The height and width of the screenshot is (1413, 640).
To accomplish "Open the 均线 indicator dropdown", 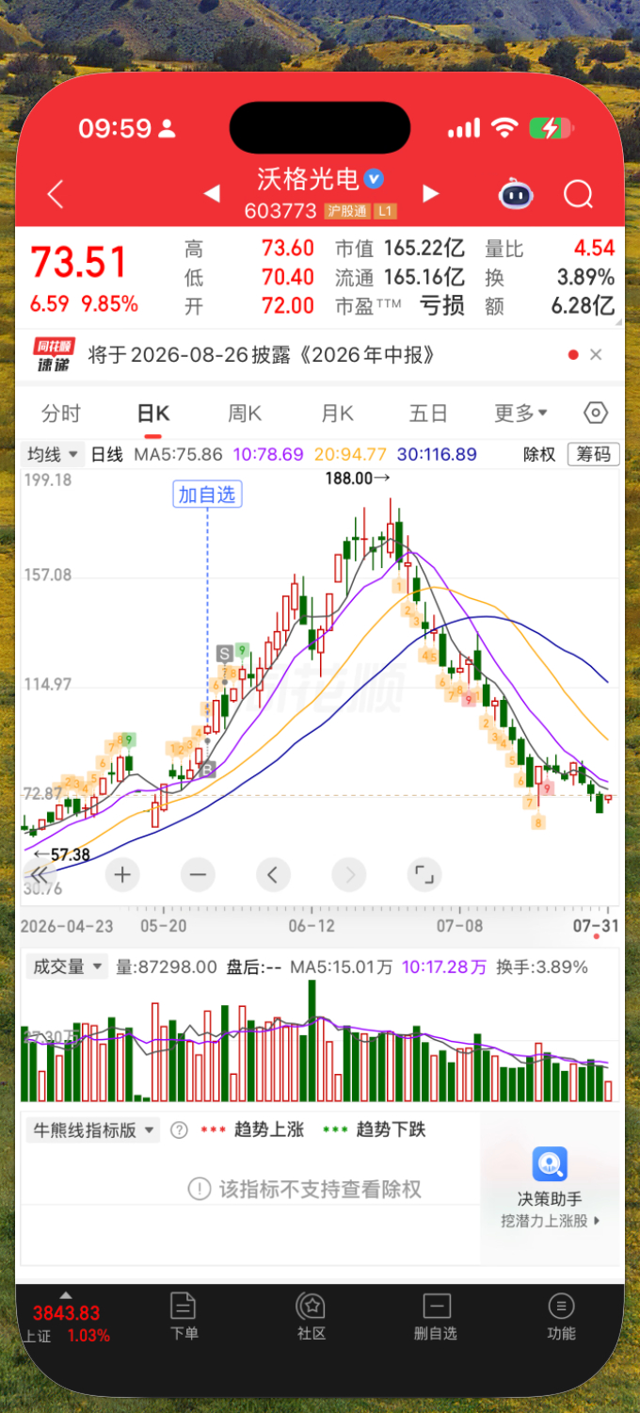I will (x=53, y=454).
